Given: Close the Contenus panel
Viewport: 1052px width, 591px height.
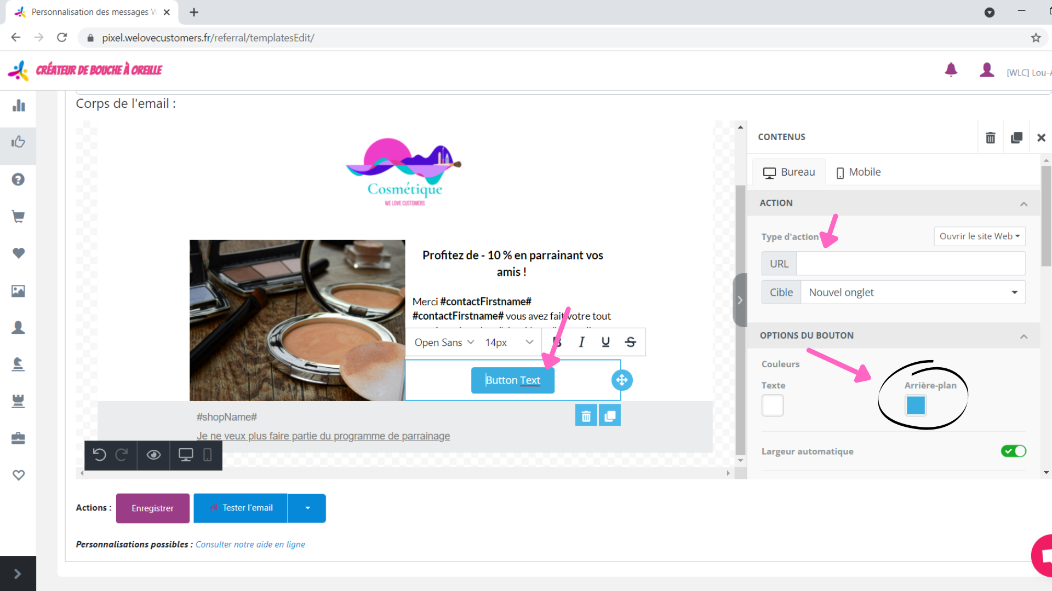Looking at the screenshot, I should (1041, 137).
